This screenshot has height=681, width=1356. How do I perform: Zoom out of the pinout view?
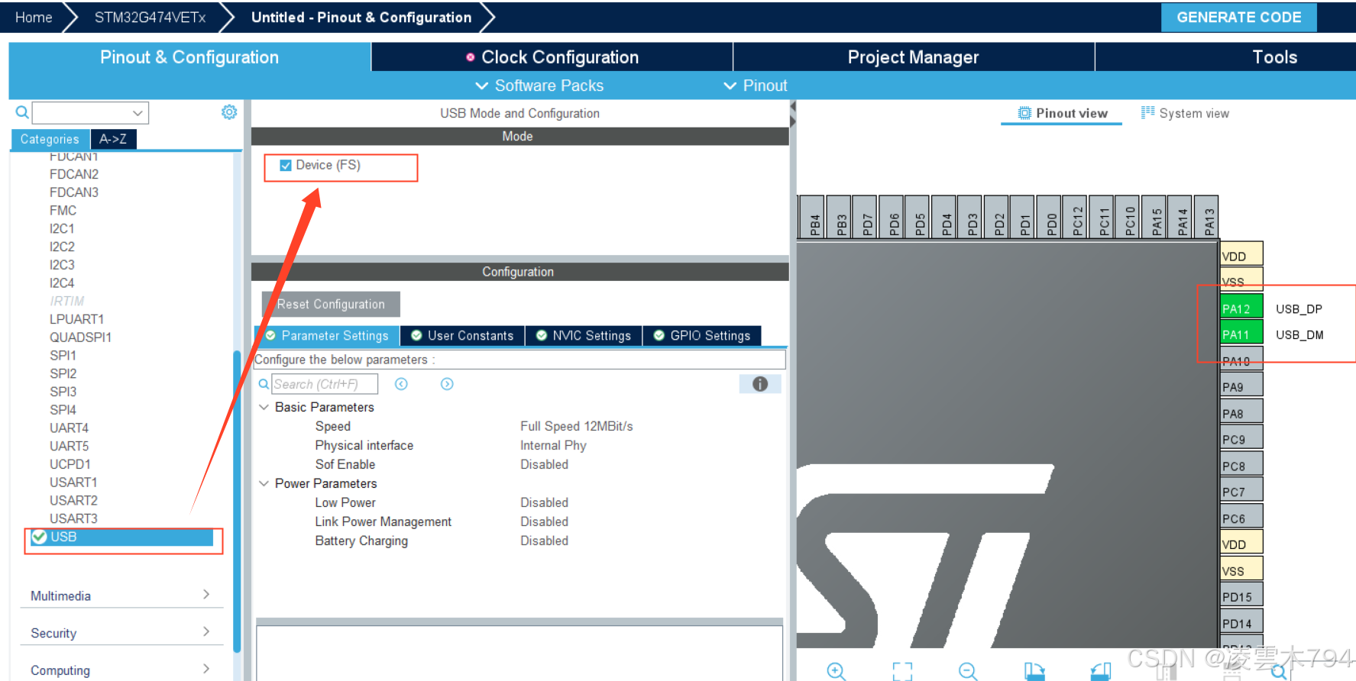click(x=968, y=671)
